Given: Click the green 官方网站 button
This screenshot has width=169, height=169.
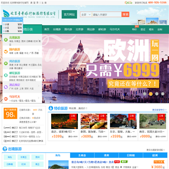Looking at the screenshot, I should (69, 15).
